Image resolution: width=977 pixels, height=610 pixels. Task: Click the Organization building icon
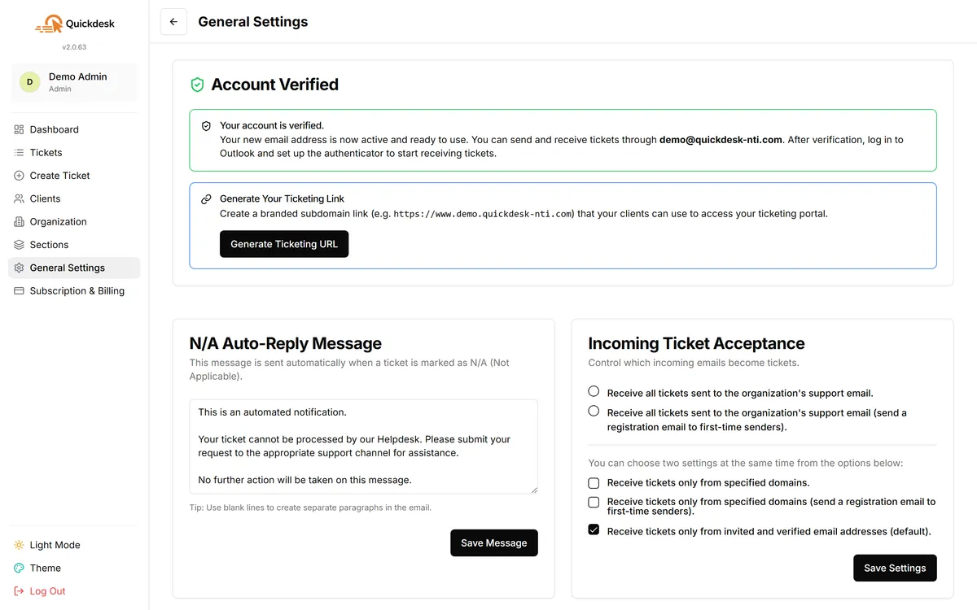20,221
